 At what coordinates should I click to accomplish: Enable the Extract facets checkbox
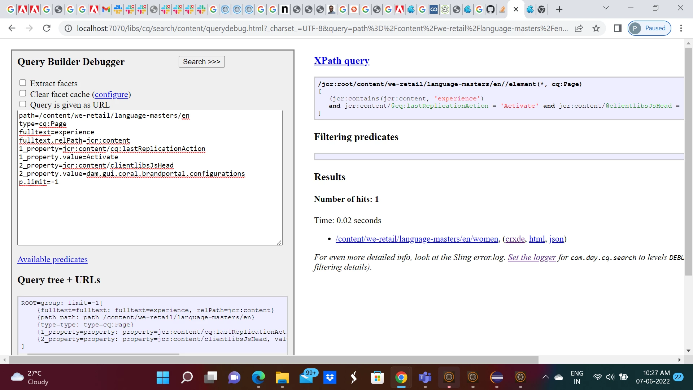pos(23,83)
